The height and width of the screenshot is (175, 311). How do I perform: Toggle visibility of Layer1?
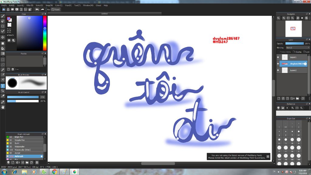(278, 57)
